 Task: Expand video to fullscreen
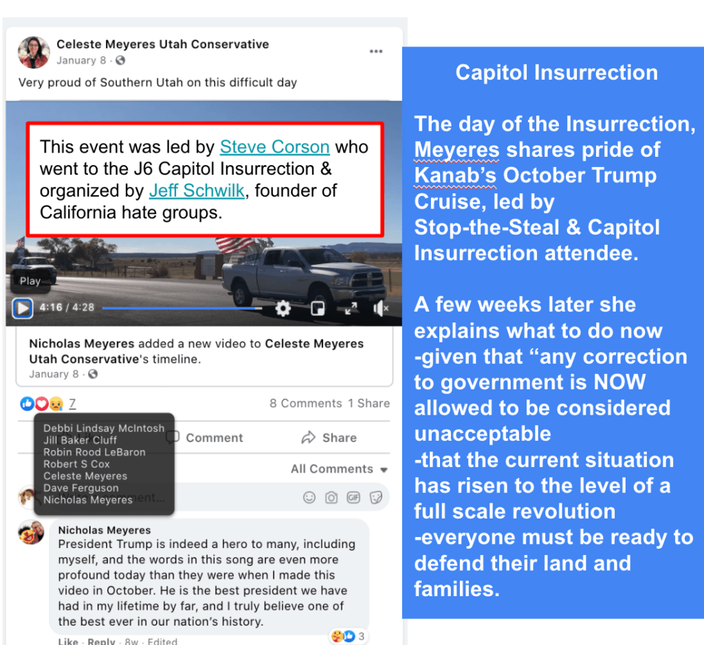click(x=351, y=309)
